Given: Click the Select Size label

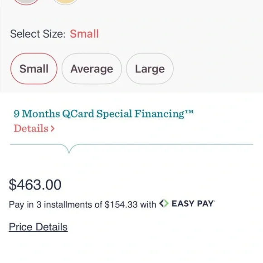Looking at the screenshot, I should tap(38, 34).
